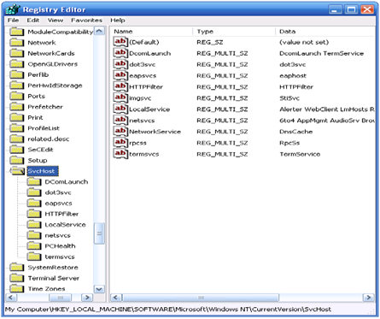The height and width of the screenshot is (319, 380).
Task: Click the imgsvc value icon
Action: pyautogui.click(x=120, y=97)
